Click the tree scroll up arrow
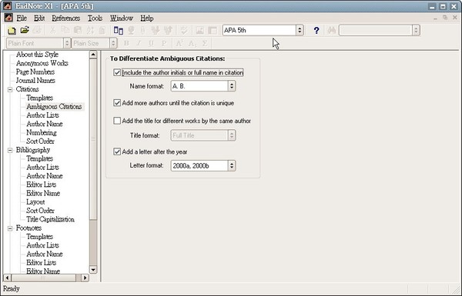 click(93, 55)
